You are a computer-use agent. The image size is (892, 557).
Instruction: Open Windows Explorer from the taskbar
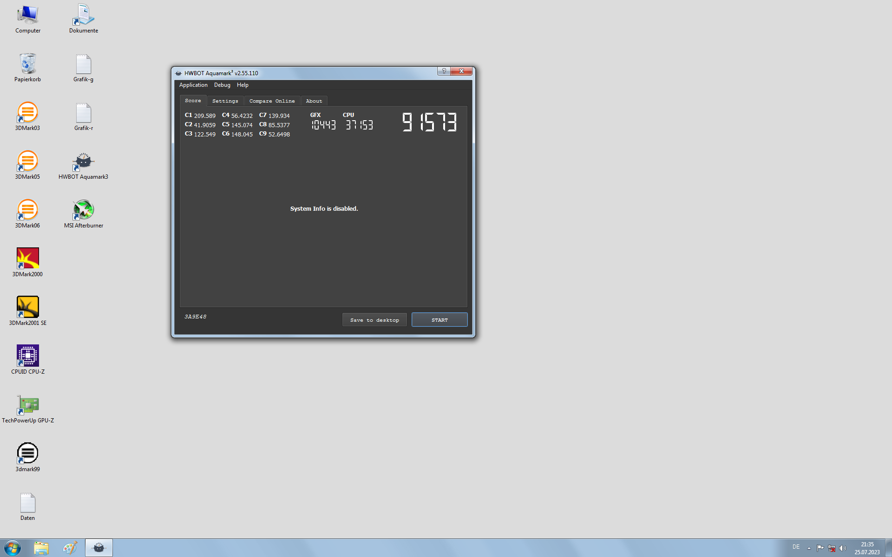tap(41, 548)
